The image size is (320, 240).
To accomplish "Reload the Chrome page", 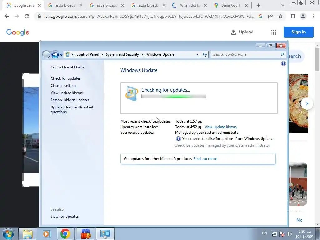I will point(27,16).
